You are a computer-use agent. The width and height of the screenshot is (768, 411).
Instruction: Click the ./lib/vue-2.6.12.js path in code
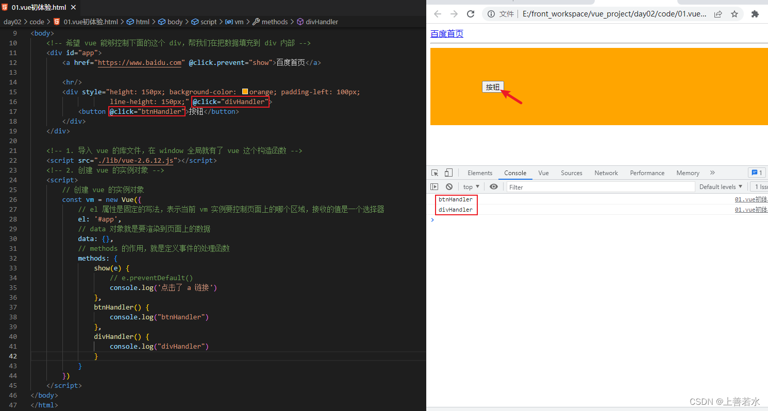[136, 160]
